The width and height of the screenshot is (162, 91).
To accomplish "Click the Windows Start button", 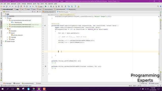I will point(3,89).
